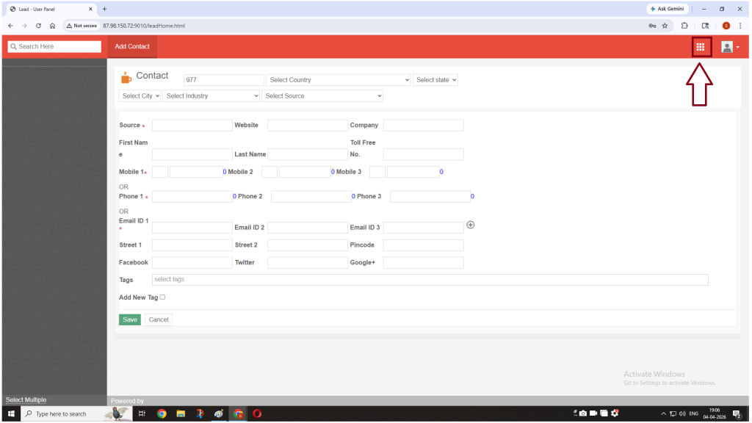Expand the Select Country dropdown

(x=339, y=80)
